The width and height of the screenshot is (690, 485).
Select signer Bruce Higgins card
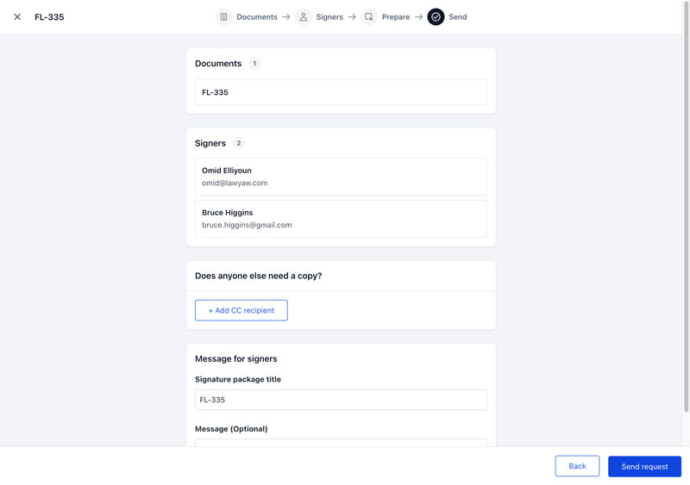tap(341, 219)
